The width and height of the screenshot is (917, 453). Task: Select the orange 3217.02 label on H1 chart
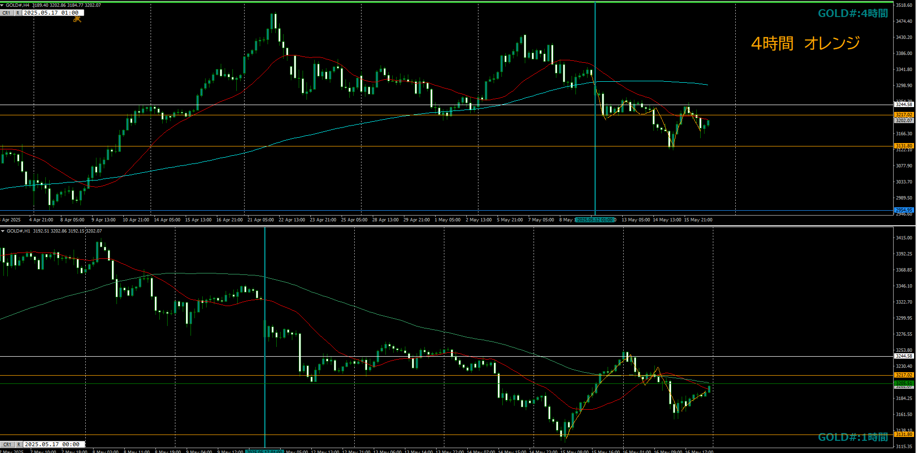click(904, 375)
